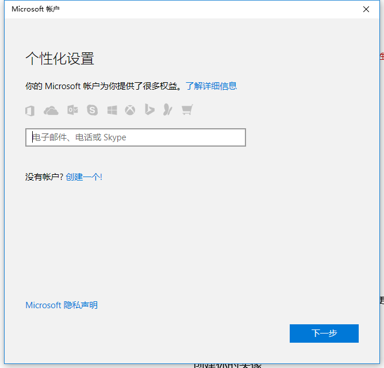Open the 了解详细信息 link

211,86
